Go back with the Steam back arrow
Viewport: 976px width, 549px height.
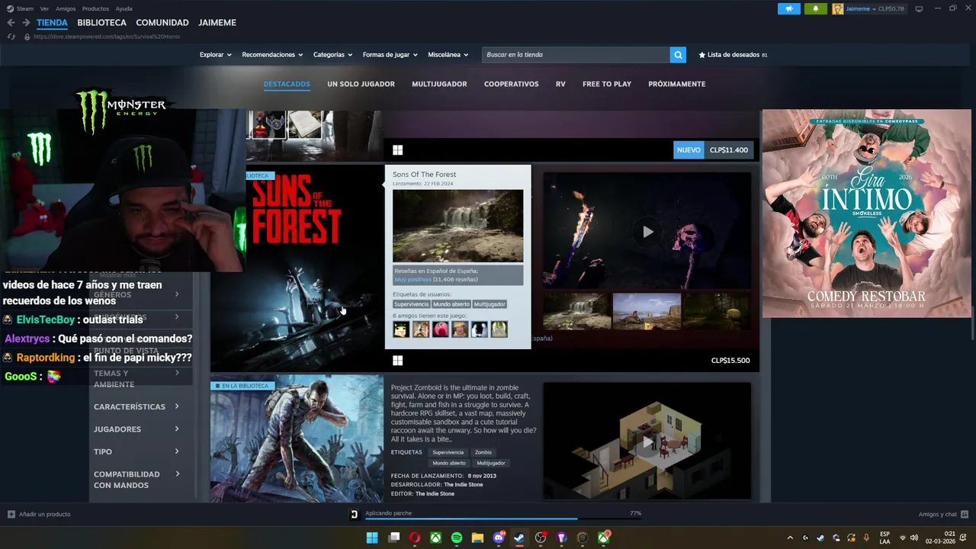(x=11, y=23)
